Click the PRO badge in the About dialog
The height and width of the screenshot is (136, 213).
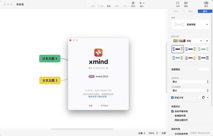click(x=91, y=76)
